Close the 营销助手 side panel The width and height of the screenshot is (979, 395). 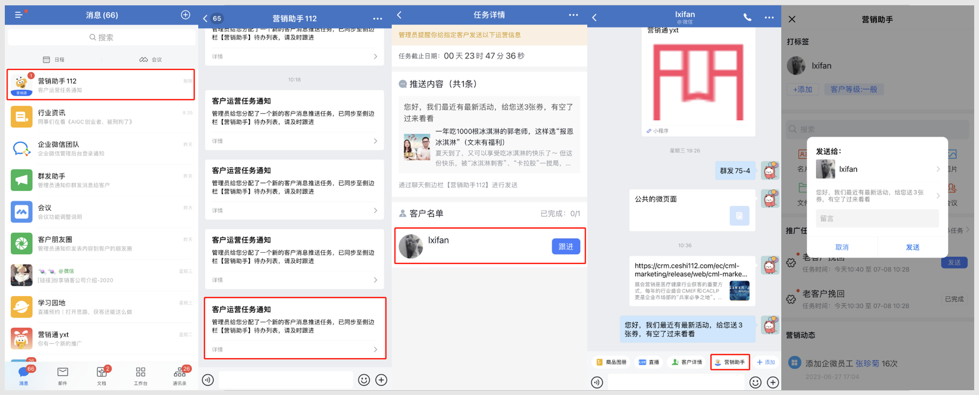(792, 19)
